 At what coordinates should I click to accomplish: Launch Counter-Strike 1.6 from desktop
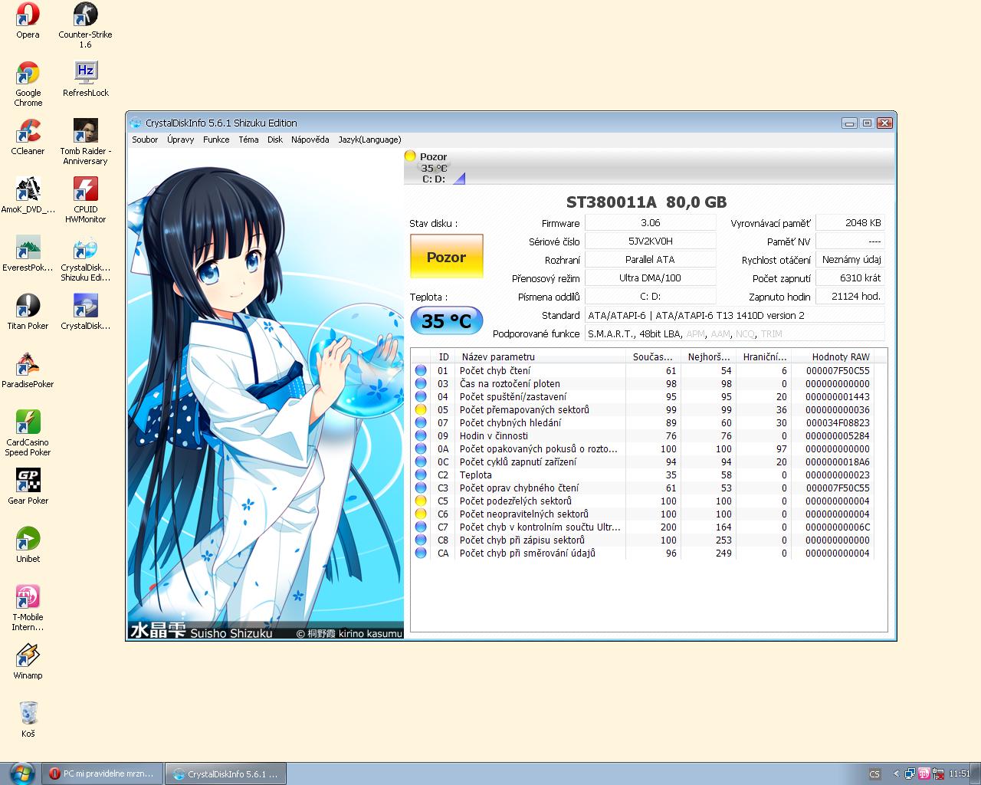coord(85,25)
